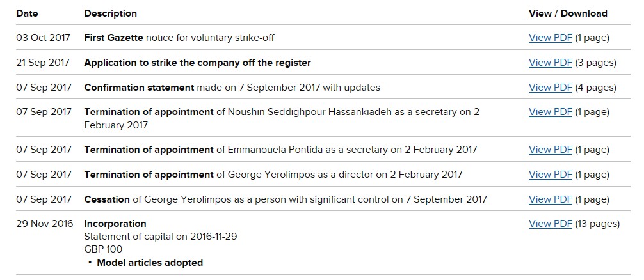Click the GBP 100 capital text
644x280 pixels.
(103, 249)
